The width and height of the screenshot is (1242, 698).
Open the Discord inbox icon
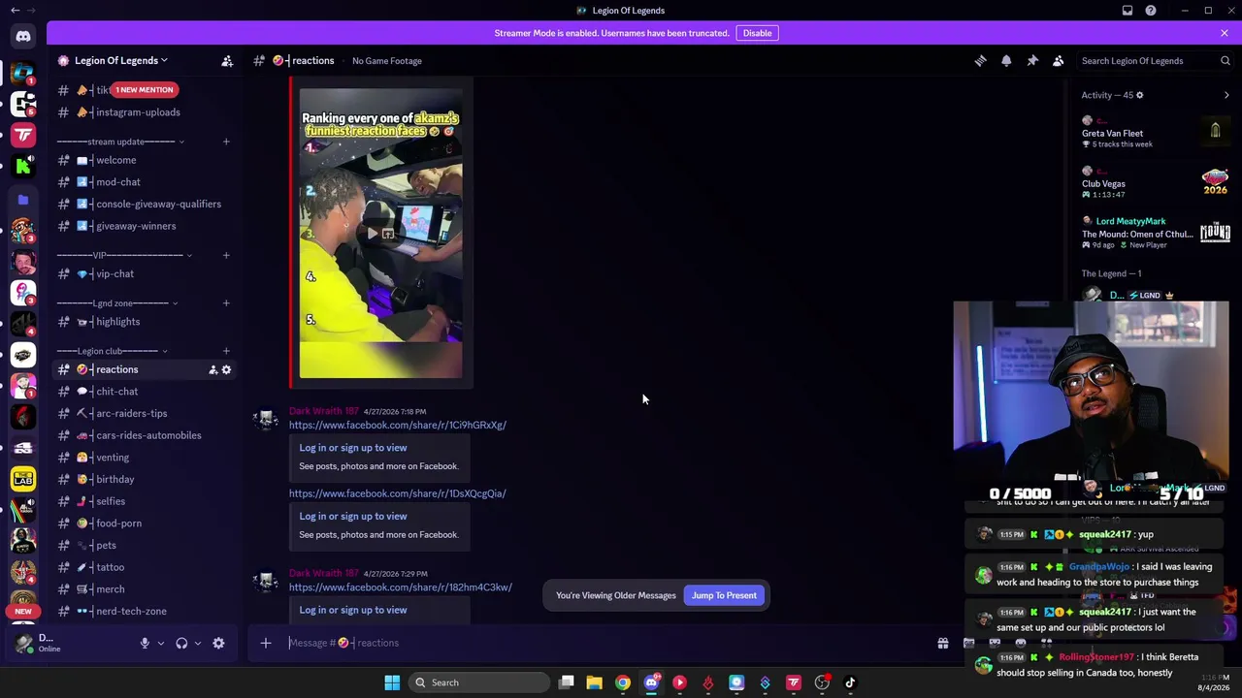coord(1128,11)
